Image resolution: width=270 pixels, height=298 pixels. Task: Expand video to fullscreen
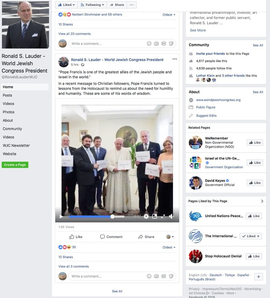point(163,216)
